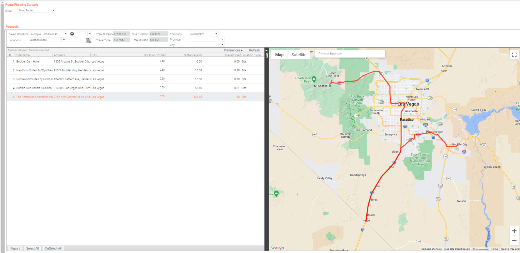
Task: Toggle fullscreen view of the map
Action: (514, 55)
